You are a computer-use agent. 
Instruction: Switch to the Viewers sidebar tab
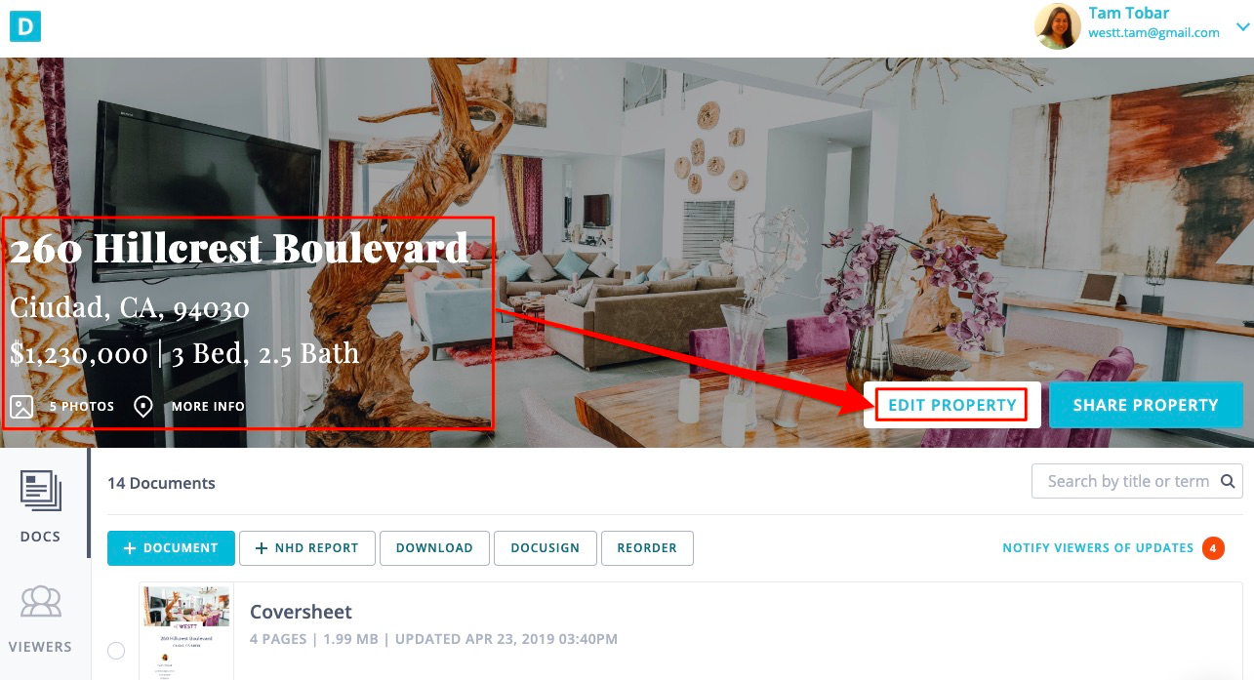pos(41,619)
